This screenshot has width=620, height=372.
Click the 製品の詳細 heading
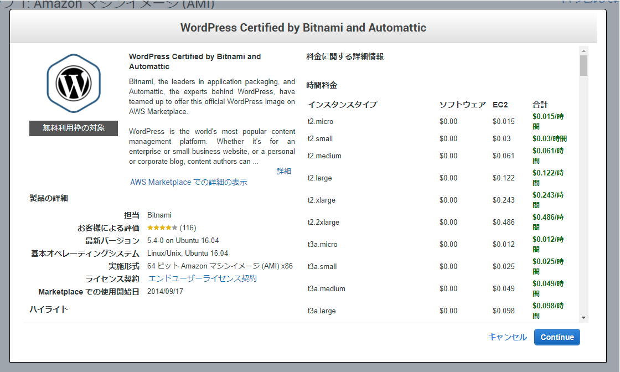[49, 198]
